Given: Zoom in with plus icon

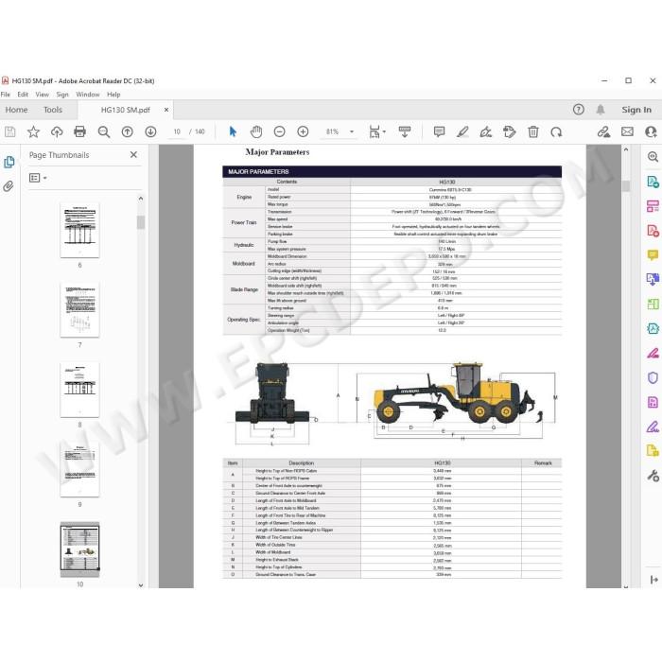Looking at the screenshot, I should [303, 132].
